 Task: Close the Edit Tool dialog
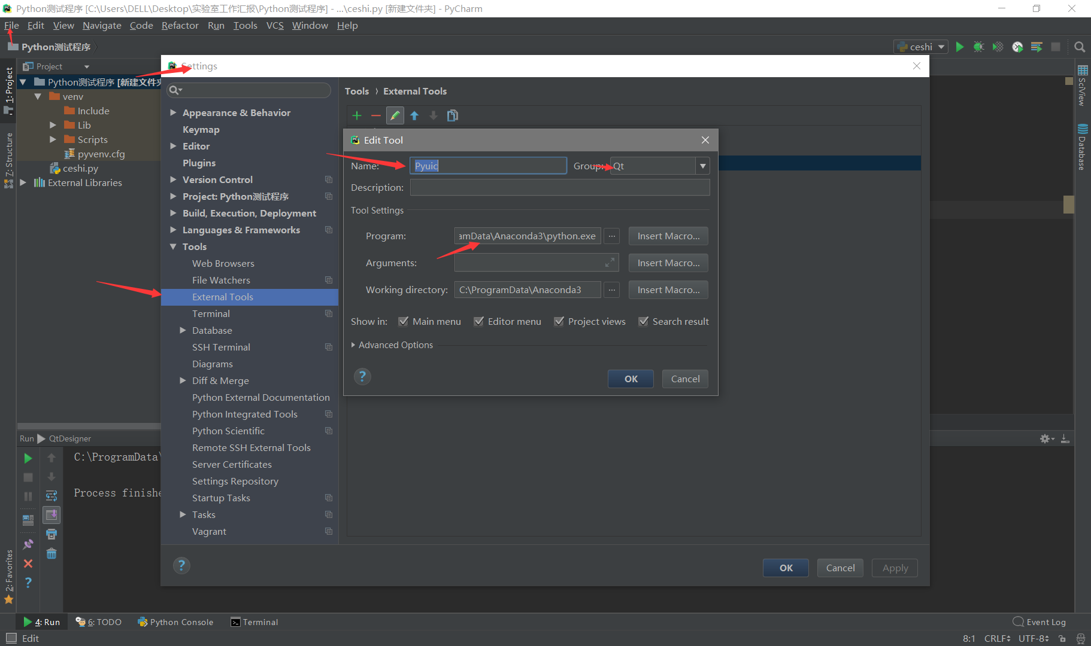click(x=705, y=140)
